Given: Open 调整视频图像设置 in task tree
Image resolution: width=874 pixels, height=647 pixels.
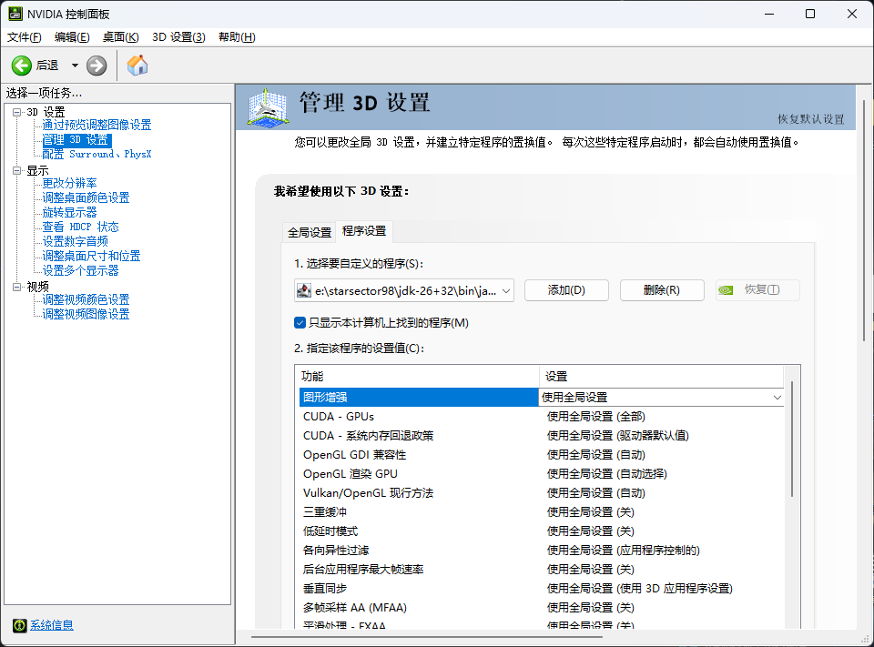Looking at the screenshot, I should [x=86, y=314].
